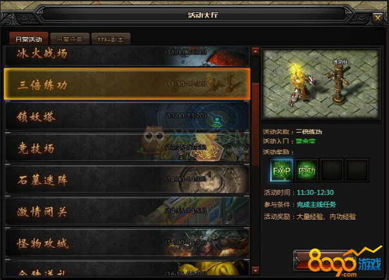Select the 锁妖塔 activity

point(127,116)
